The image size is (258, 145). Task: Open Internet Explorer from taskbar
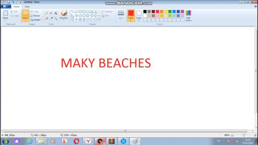click(x=30, y=141)
